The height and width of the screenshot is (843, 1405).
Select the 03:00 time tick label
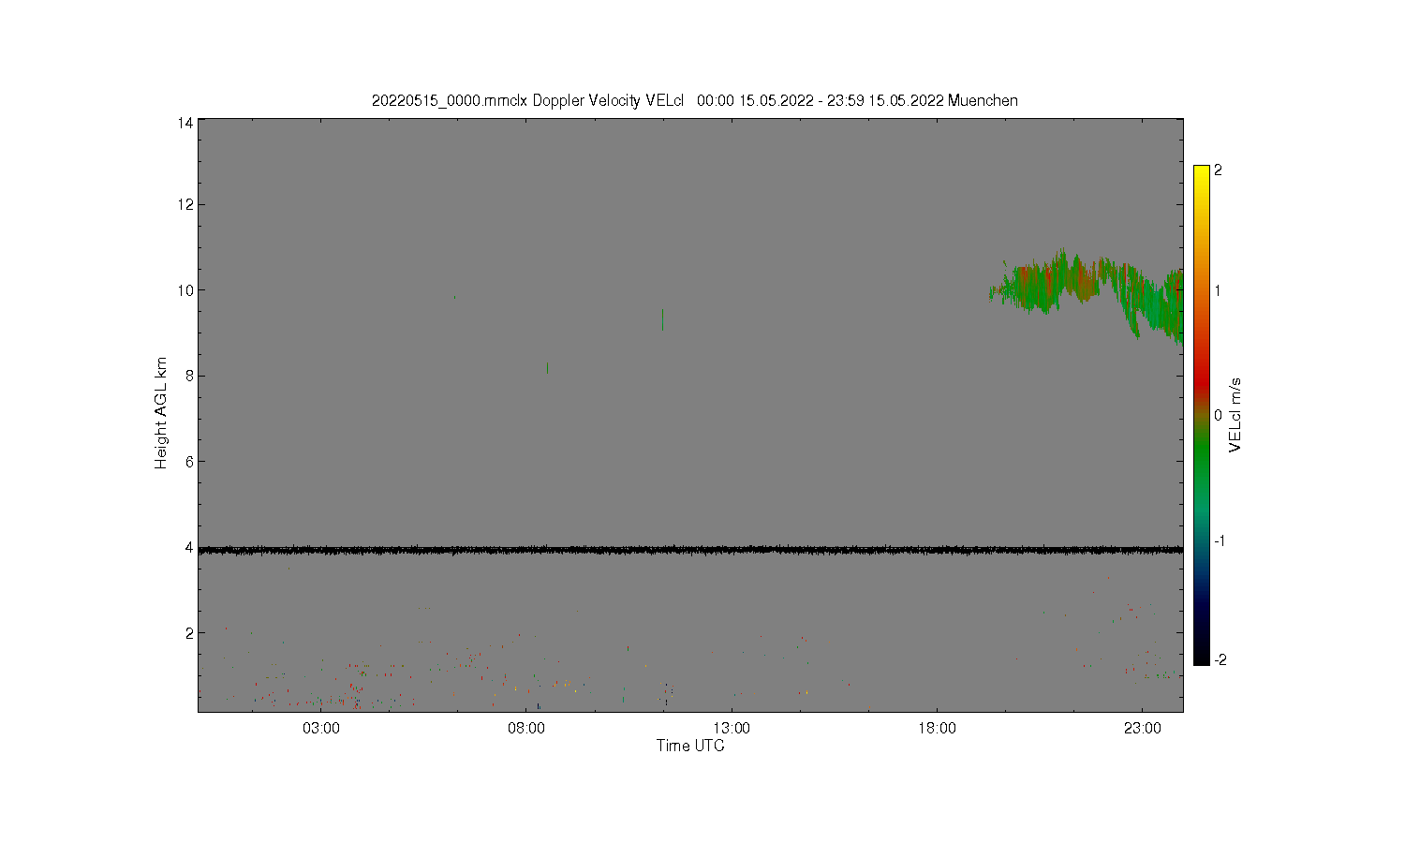click(321, 729)
